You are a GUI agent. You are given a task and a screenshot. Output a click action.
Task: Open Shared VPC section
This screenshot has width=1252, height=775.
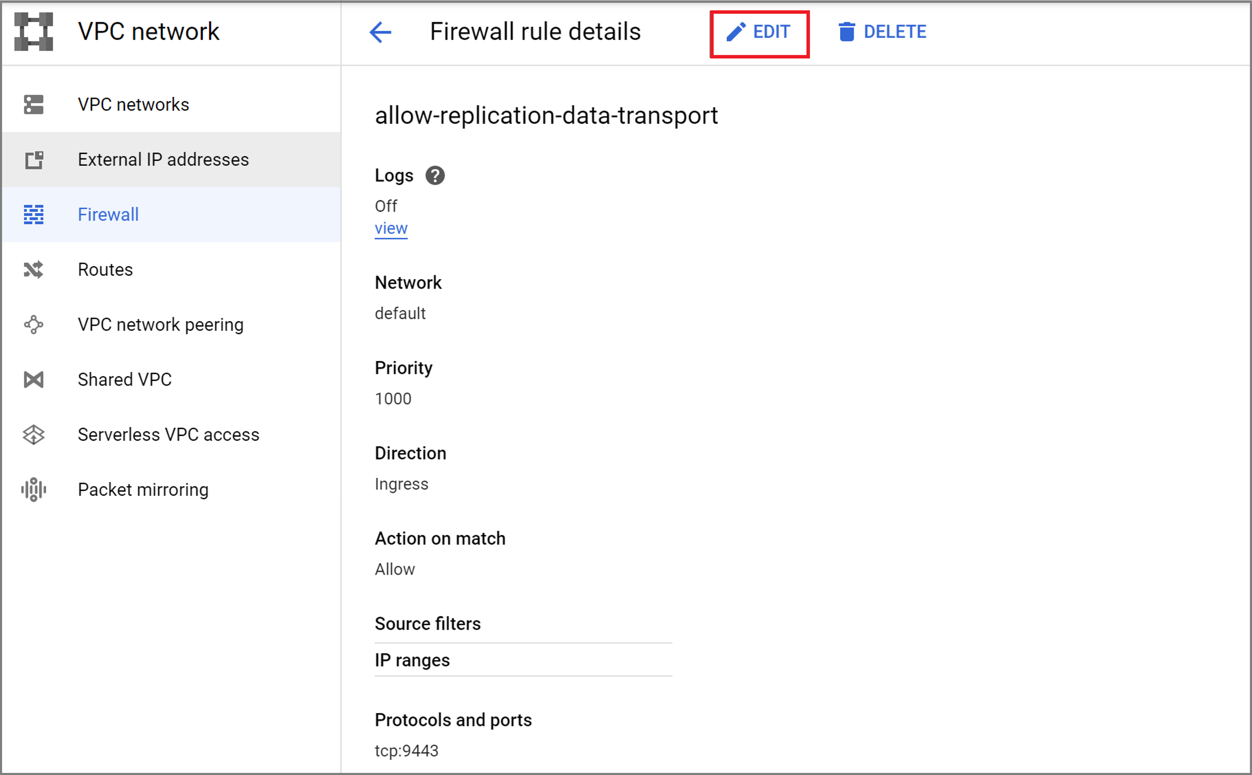(124, 380)
